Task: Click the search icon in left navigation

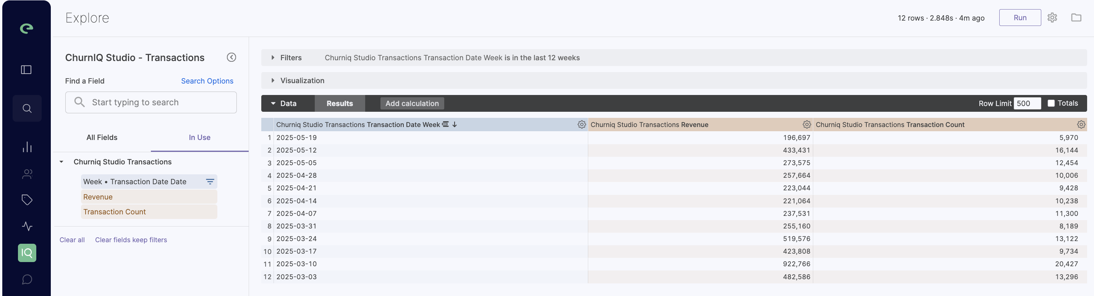Action: (x=27, y=109)
